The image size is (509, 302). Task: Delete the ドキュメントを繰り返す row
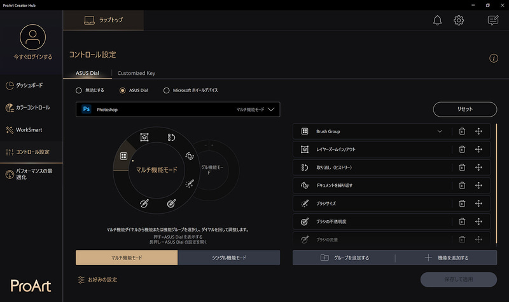[x=462, y=185]
